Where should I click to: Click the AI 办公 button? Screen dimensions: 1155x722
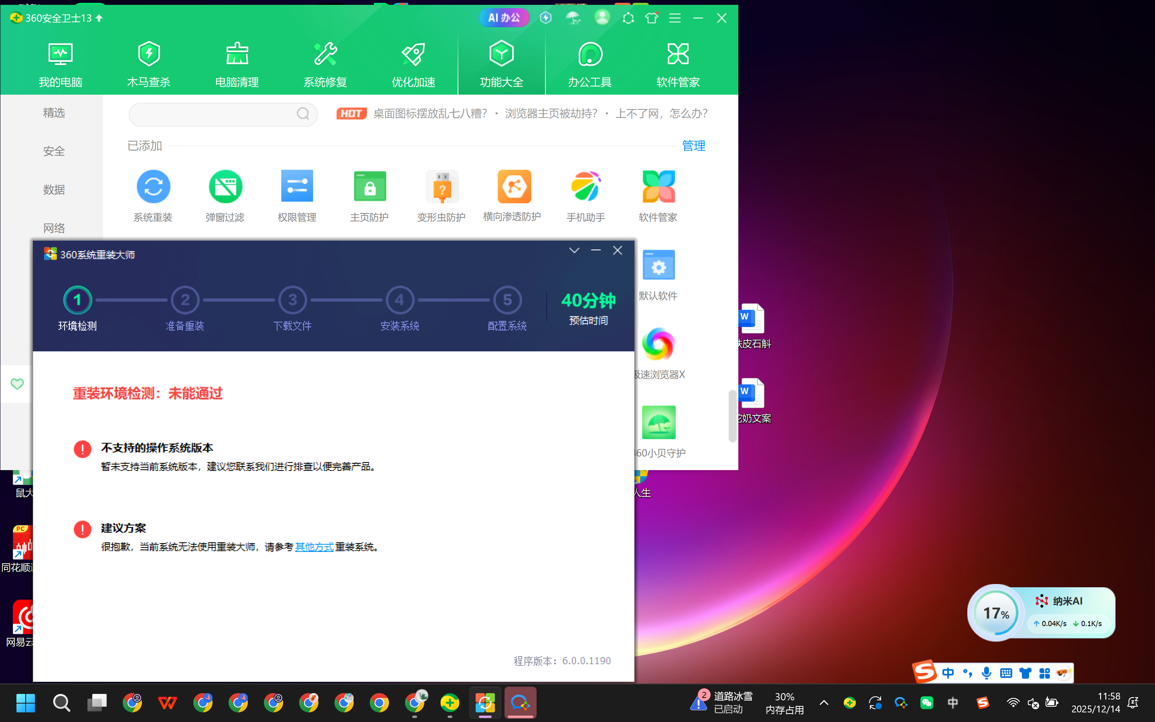click(504, 18)
